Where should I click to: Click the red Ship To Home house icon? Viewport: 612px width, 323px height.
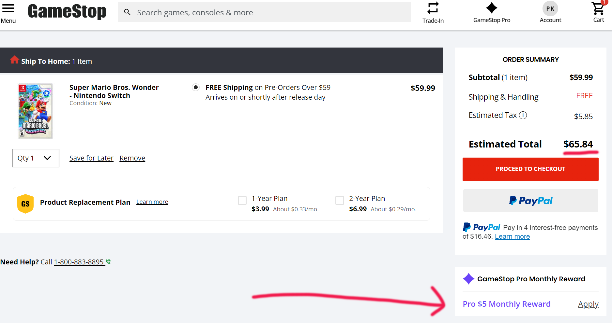point(14,60)
